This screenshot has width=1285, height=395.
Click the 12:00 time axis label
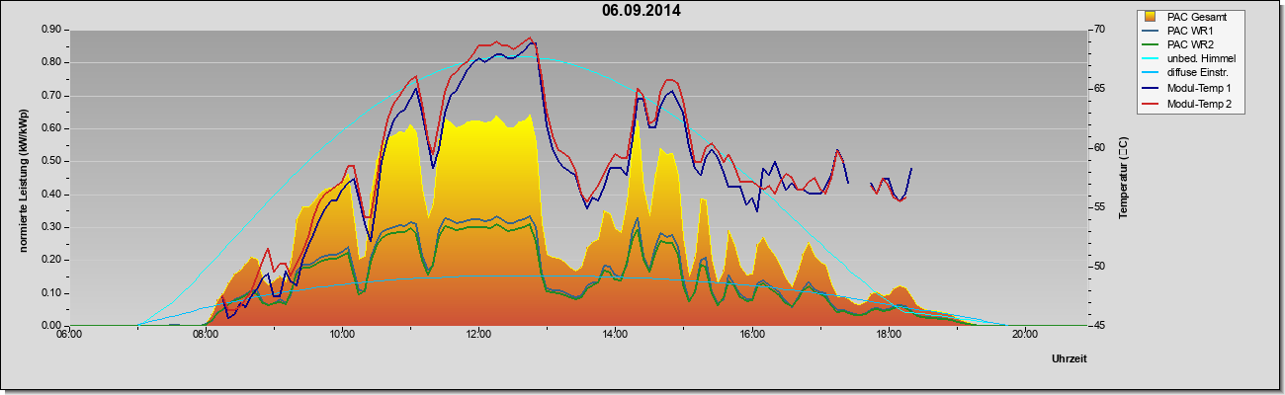(x=478, y=334)
